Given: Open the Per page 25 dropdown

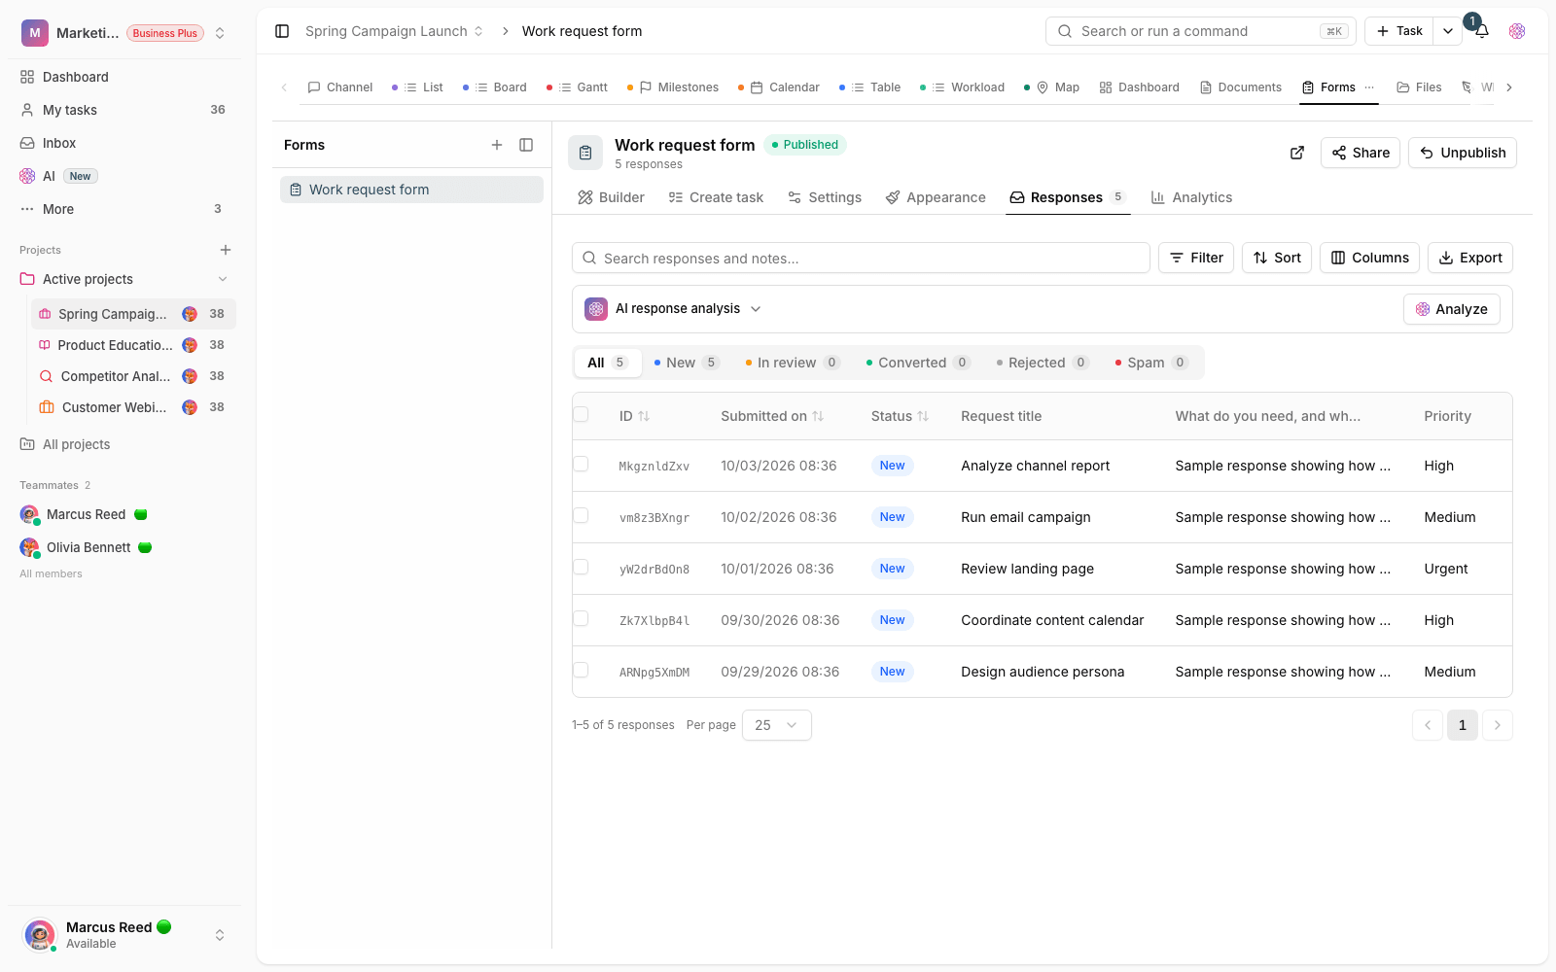Looking at the screenshot, I should click(777, 725).
